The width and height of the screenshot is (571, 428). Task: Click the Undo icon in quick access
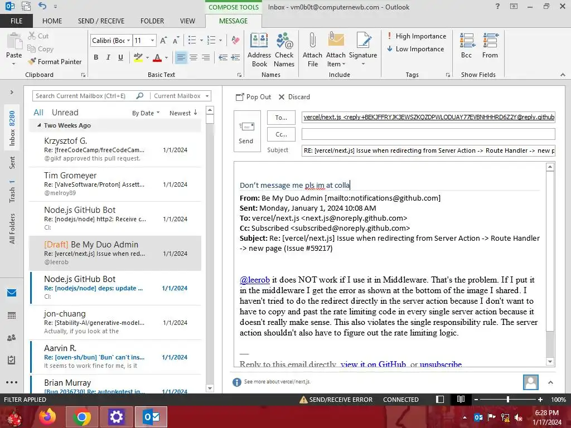[42, 6]
